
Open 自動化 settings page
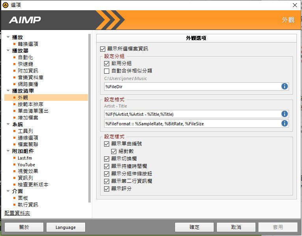click(x=25, y=58)
